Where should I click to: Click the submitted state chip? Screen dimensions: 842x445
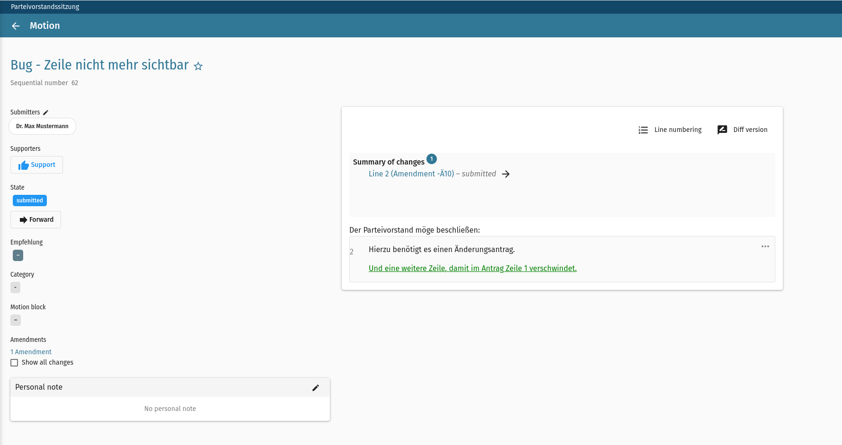point(29,201)
